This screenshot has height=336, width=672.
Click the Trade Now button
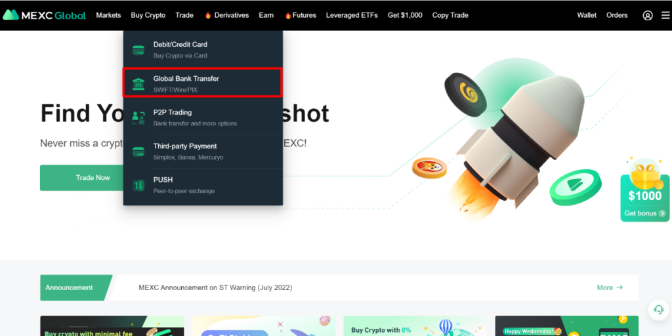[82, 178]
